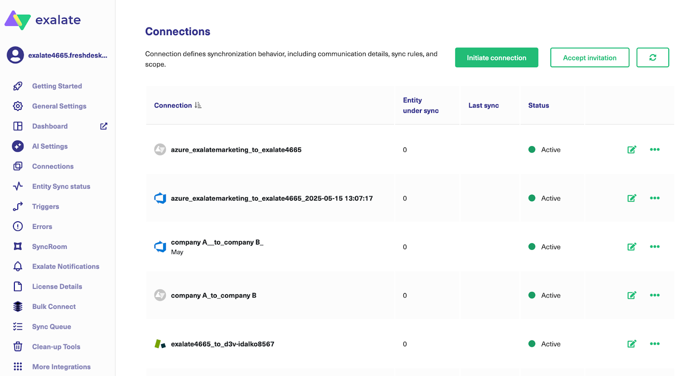Select Connections in the sidebar
Image resolution: width=694 pixels, height=376 pixels.
coord(53,166)
